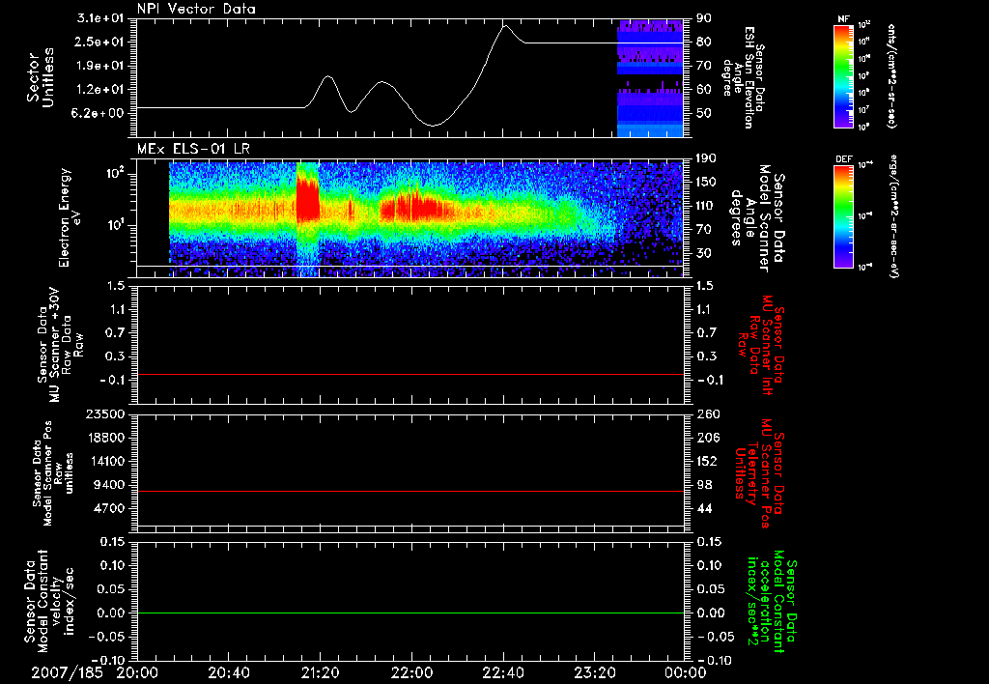Click the green velocity line at 0.00

pyautogui.click(x=410, y=613)
